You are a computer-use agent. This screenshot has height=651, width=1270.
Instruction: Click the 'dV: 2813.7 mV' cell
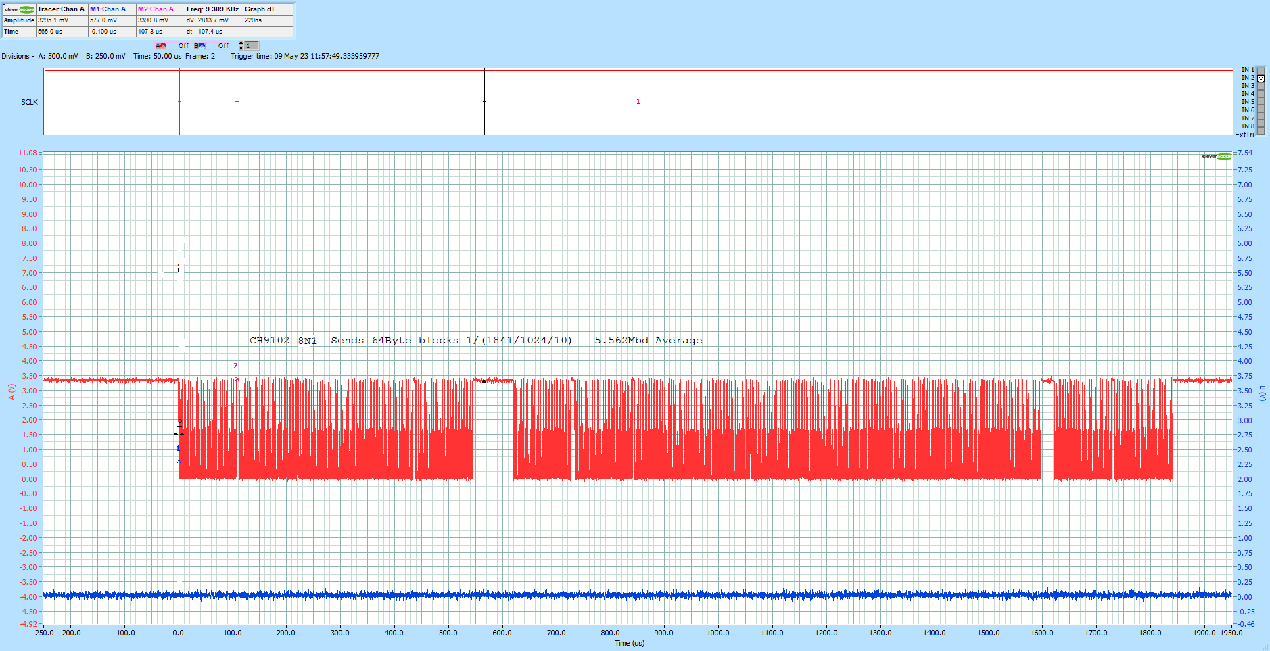point(214,20)
